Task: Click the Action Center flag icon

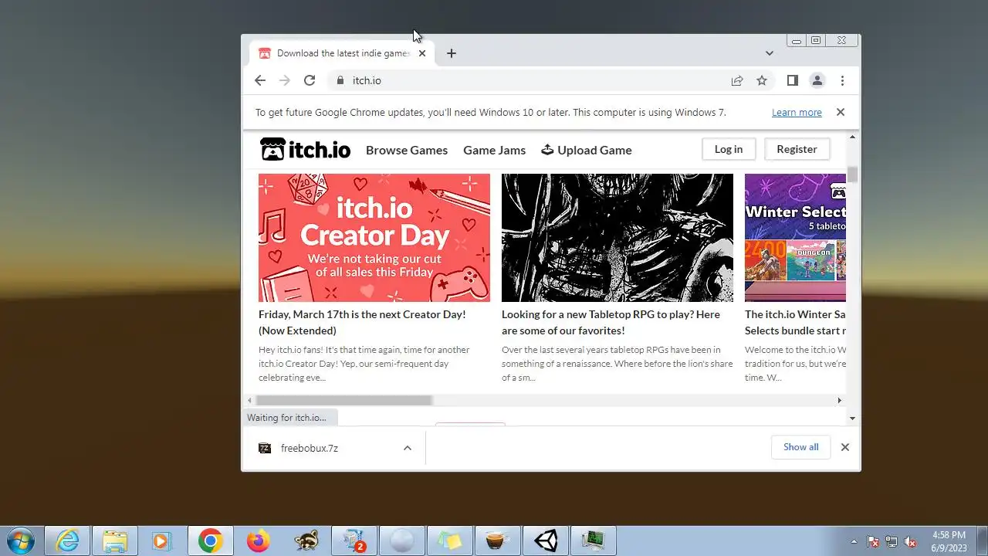Action: pyautogui.click(x=873, y=542)
